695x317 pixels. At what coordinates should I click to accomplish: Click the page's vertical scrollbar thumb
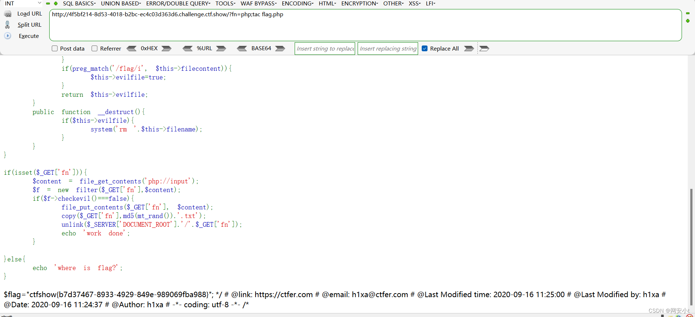tap(691, 246)
